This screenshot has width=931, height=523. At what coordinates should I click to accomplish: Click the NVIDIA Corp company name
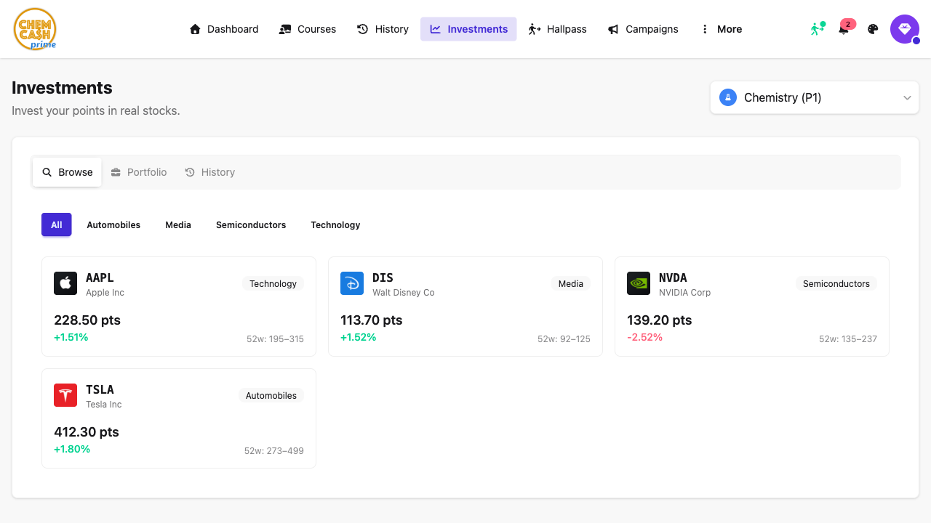tap(684, 292)
